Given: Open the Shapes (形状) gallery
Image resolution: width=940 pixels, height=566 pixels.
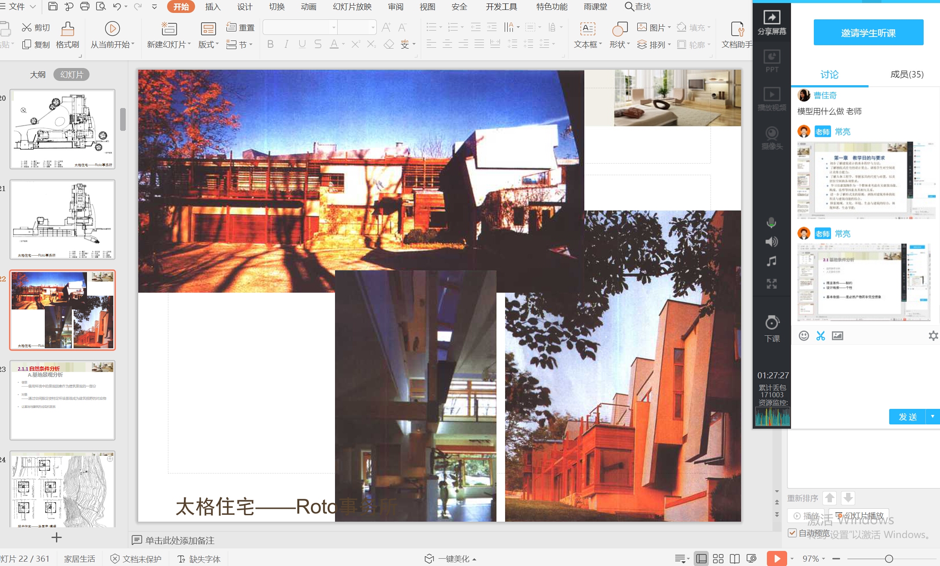Looking at the screenshot, I should [620, 35].
